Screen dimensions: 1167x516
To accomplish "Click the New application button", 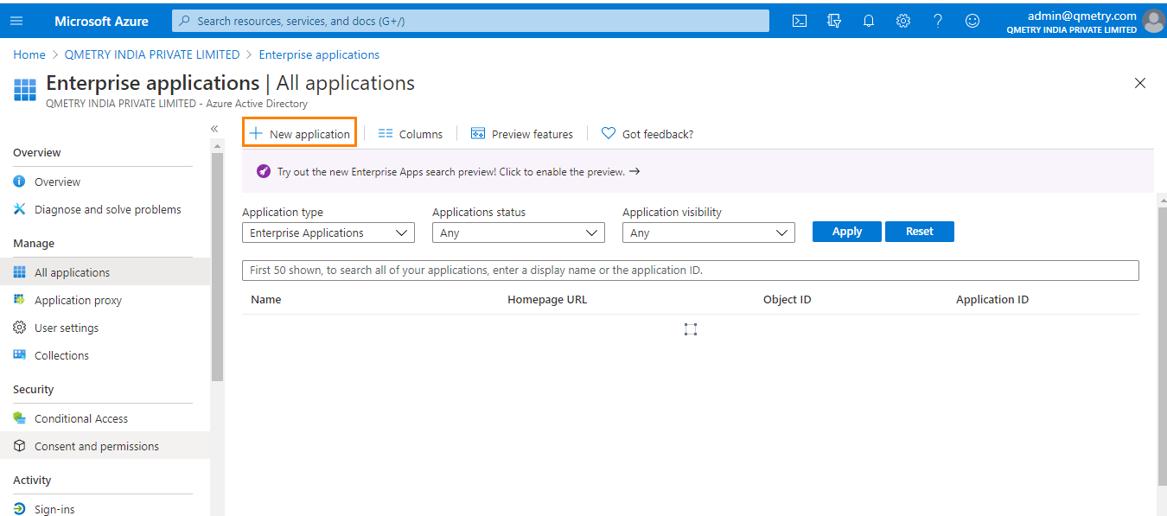I will pos(299,132).
